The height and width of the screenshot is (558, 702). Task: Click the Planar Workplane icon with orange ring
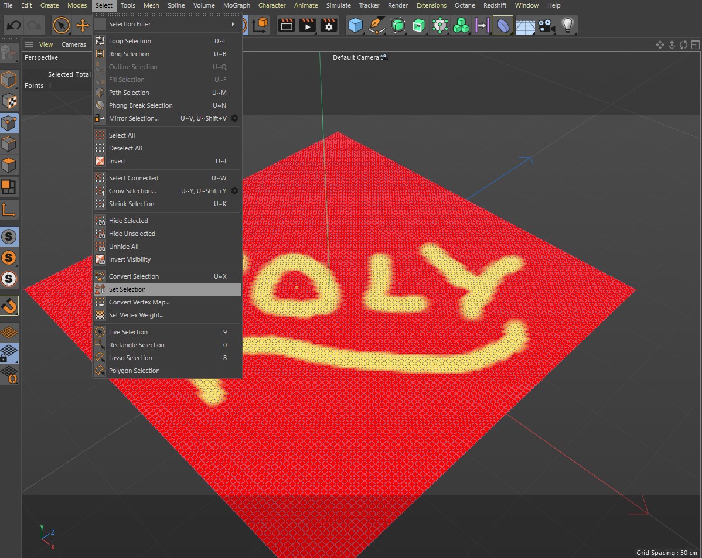(x=9, y=374)
